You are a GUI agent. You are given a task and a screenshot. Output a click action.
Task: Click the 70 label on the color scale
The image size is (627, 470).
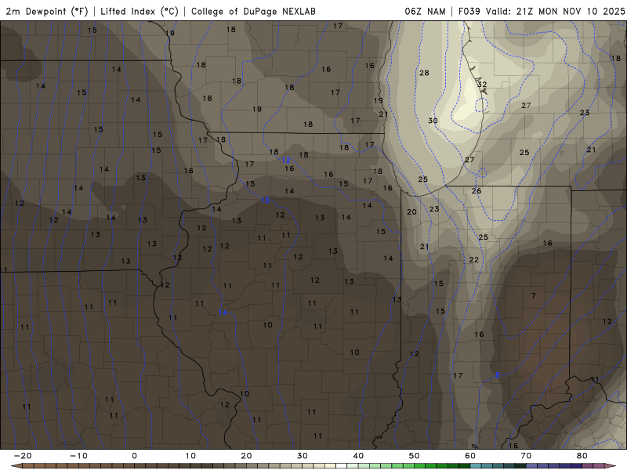(526, 456)
